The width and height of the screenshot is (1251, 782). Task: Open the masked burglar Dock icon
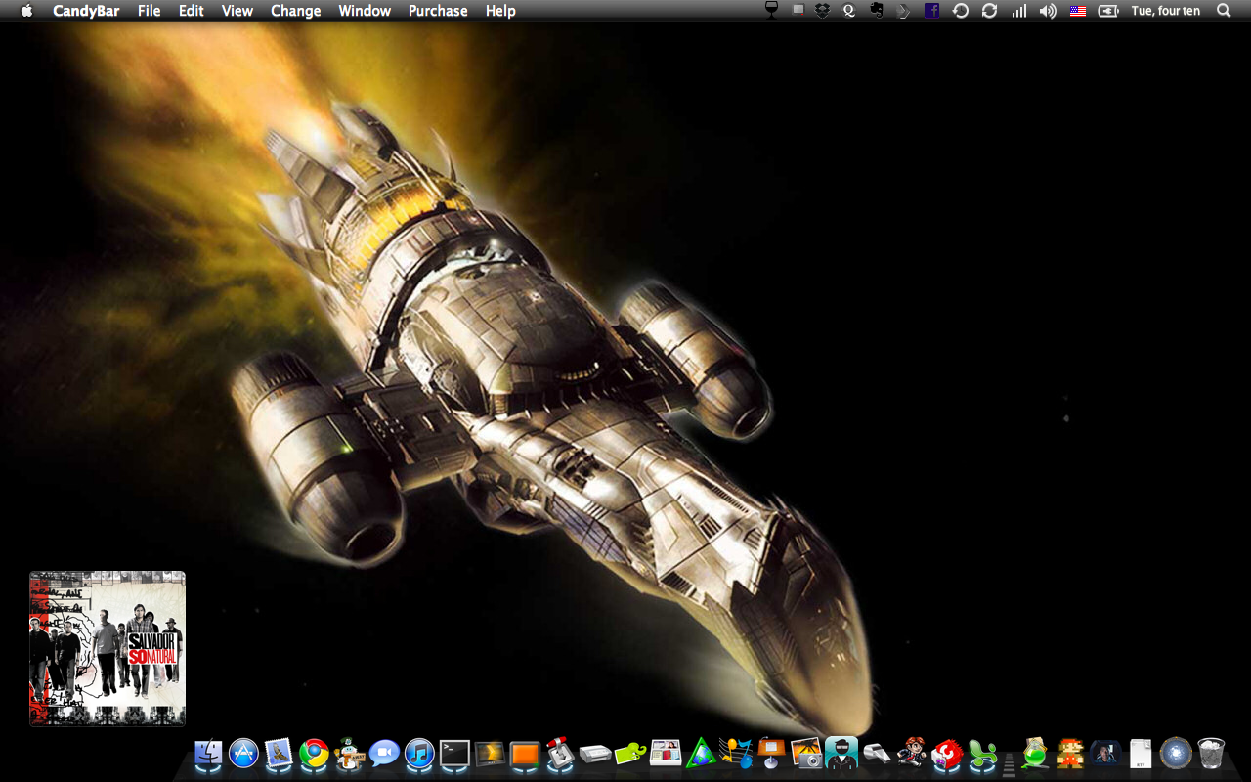pos(841,753)
